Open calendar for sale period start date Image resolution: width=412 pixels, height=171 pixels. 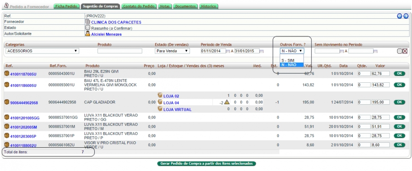pos(228,51)
